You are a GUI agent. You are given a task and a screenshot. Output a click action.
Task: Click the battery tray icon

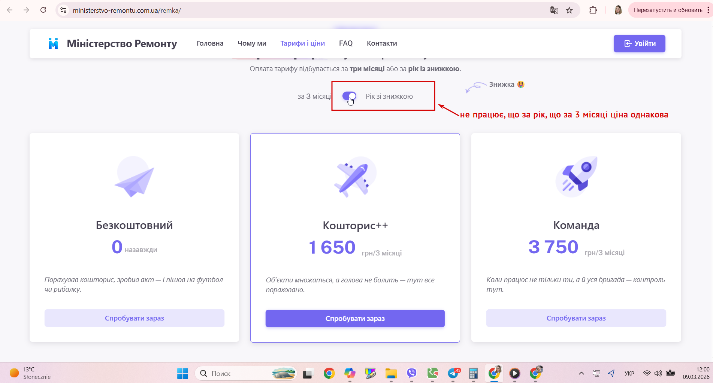[671, 373]
